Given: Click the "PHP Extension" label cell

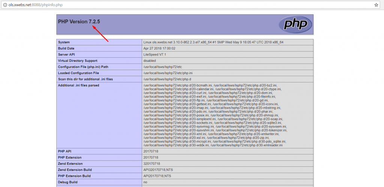Looking at the screenshot, I should tap(99, 157).
